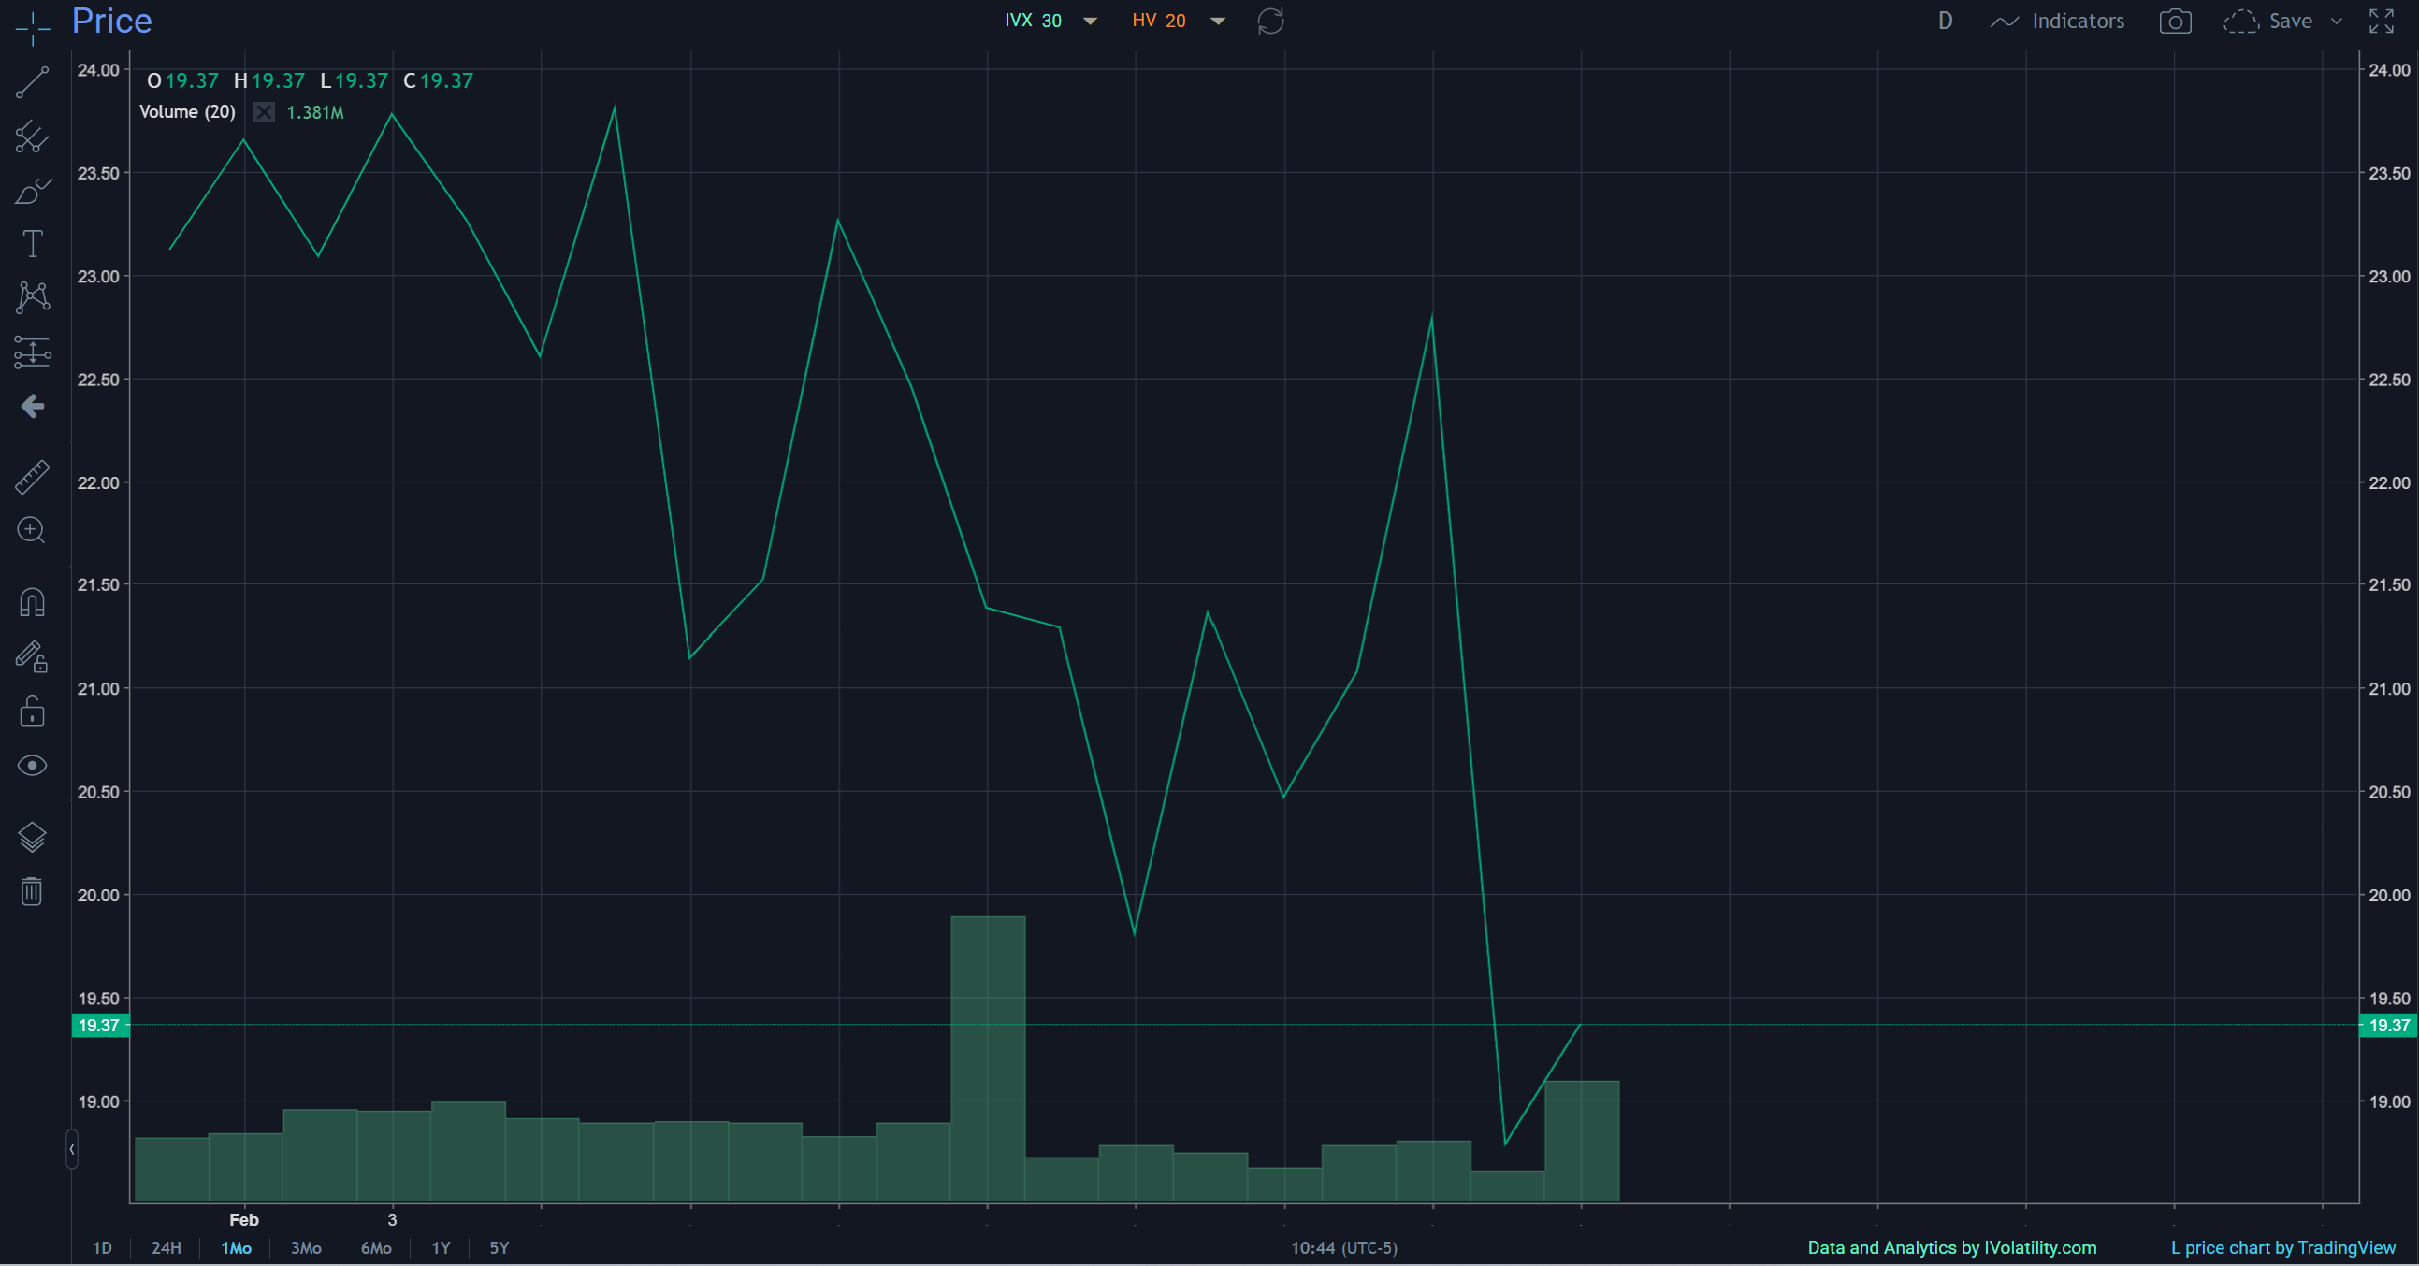Activate the zoom in tool

[x=32, y=531]
